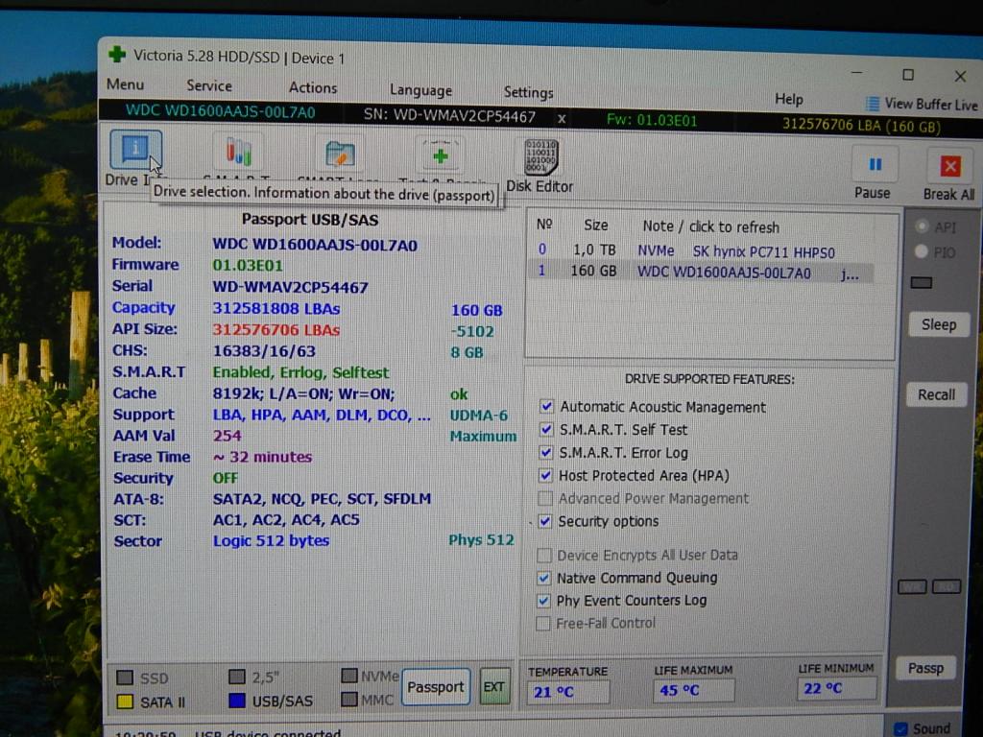The width and height of the screenshot is (983, 737).
Task: Click the Recall button
Action: click(937, 394)
